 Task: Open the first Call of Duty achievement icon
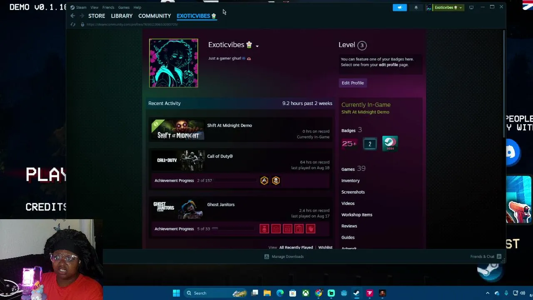click(264, 180)
